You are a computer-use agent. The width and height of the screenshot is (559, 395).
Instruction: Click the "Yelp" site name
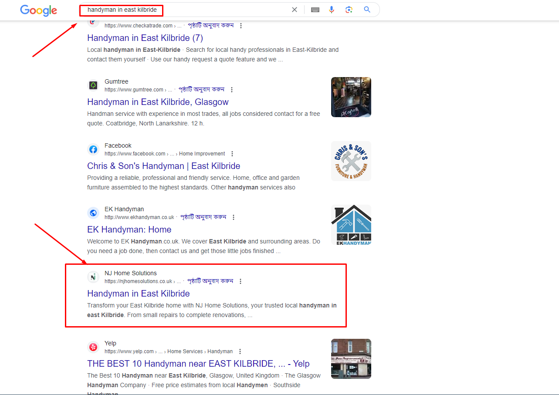(x=111, y=343)
